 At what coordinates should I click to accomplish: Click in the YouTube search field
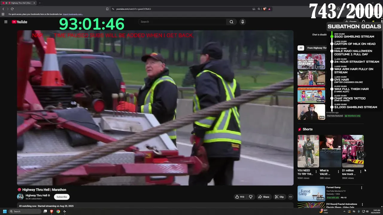click(x=183, y=22)
